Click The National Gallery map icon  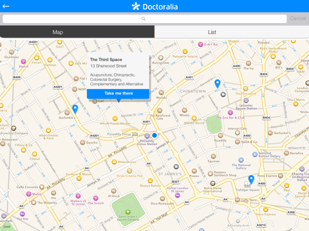tap(241, 160)
